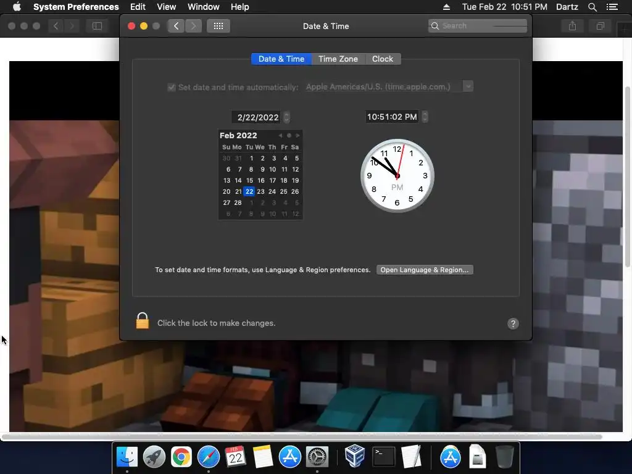Open the document file icon beside Trash
This screenshot has height=474, width=632.
point(477,457)
